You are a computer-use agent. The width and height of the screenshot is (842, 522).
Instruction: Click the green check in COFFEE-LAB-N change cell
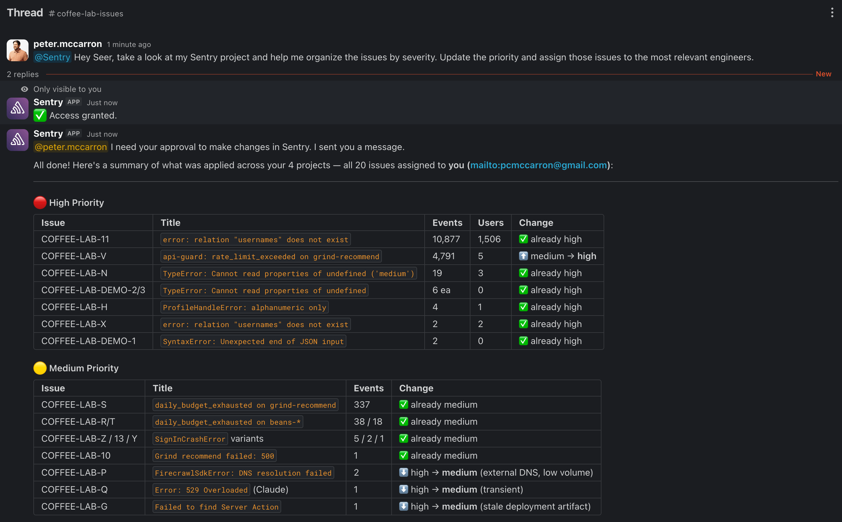tap(523, 273)
